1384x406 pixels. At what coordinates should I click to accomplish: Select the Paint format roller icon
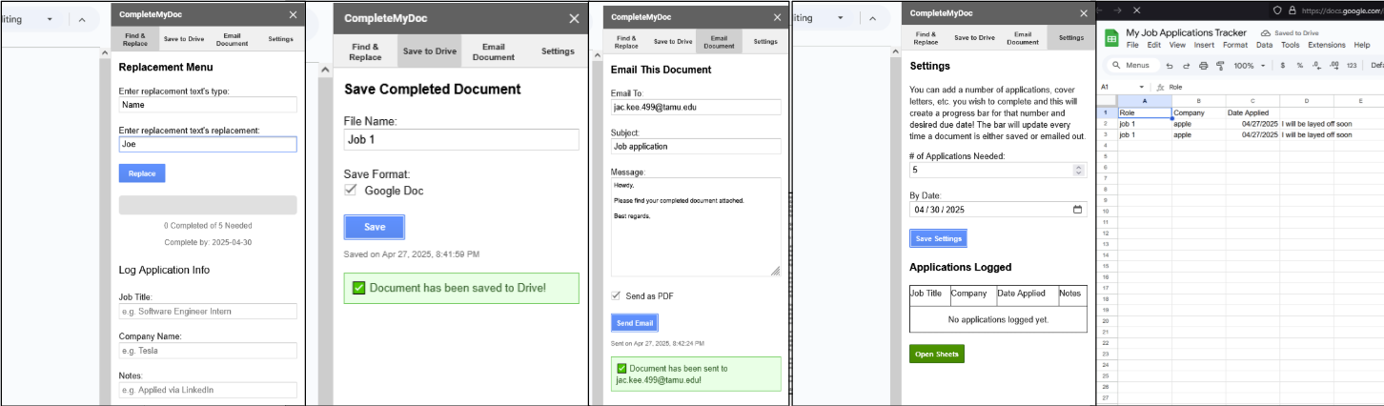coord(1219,66)
